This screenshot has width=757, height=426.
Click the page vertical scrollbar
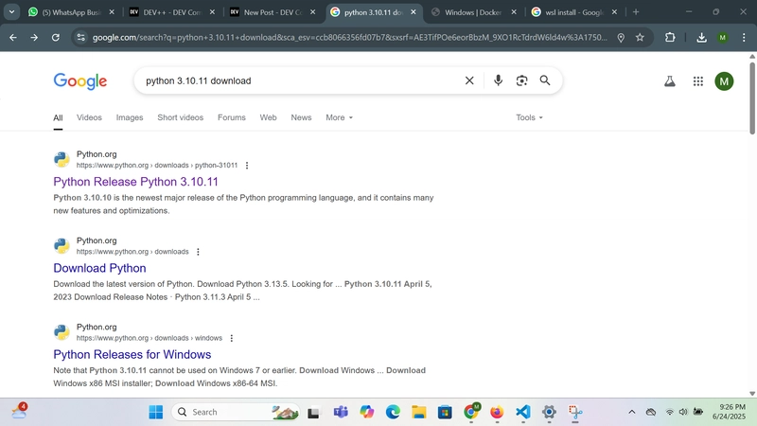click(x=752, y=98)
